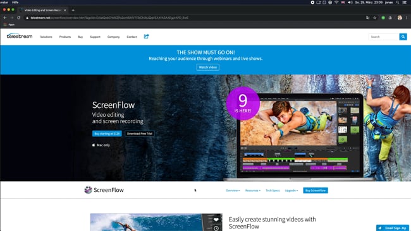The height and width of the screenshot is (231, 411).
Task: Open the Support menu
Action: (x=95, y=37)
